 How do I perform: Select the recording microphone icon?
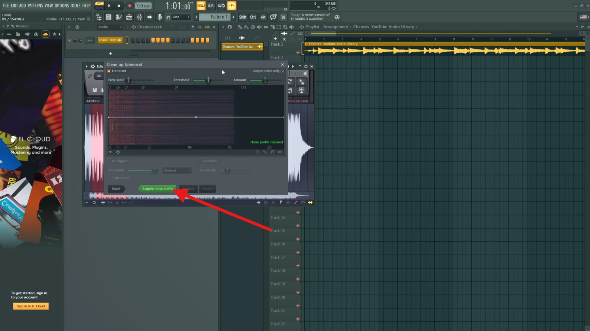pos(159,17)
